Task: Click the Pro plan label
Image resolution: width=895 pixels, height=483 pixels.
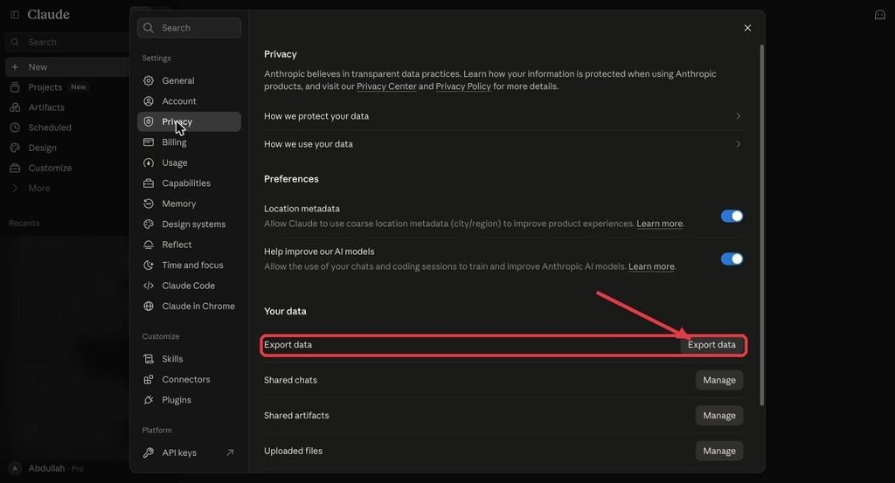Action: pos(78,469)
